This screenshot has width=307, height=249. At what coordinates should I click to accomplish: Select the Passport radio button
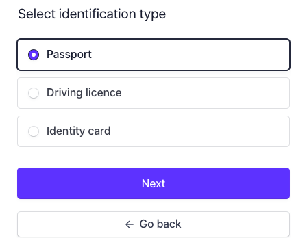tap(34, 55)
